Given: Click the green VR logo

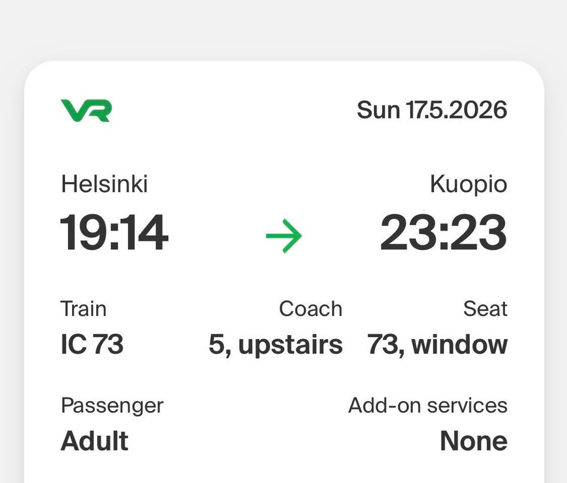Looking at the screenshot, I should [x=86, y=110].
